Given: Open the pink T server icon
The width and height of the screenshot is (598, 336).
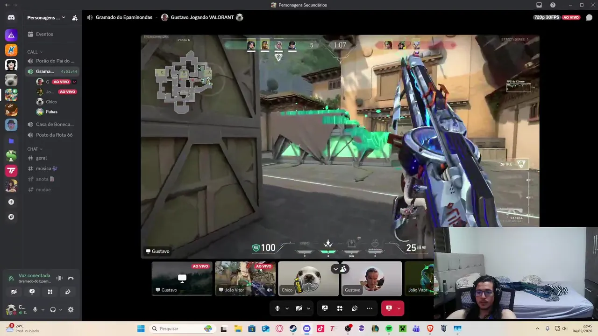Looking at the screenshot, I should click(x=11, y=171).
